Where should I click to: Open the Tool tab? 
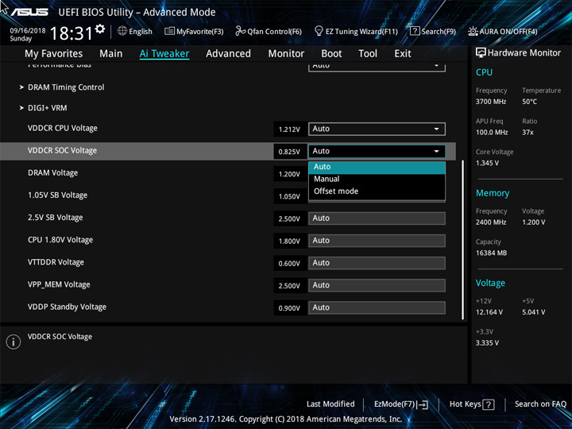tap(368, 54)
